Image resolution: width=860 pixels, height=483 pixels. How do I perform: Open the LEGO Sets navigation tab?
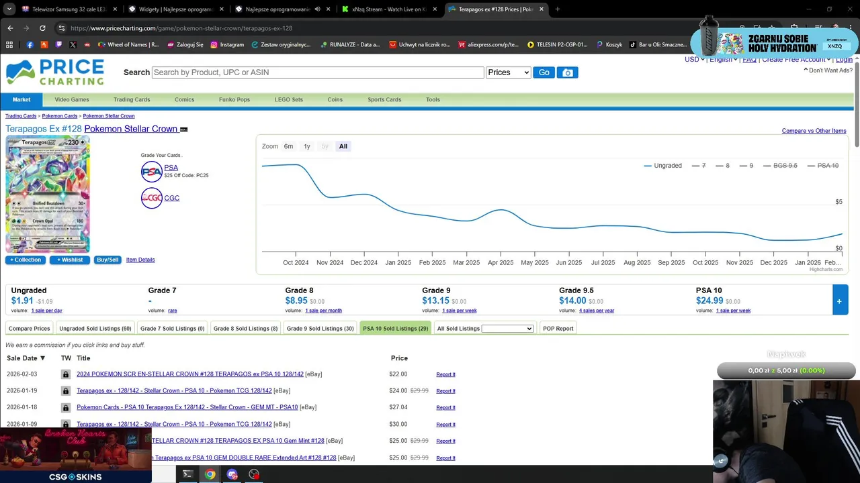289,99
